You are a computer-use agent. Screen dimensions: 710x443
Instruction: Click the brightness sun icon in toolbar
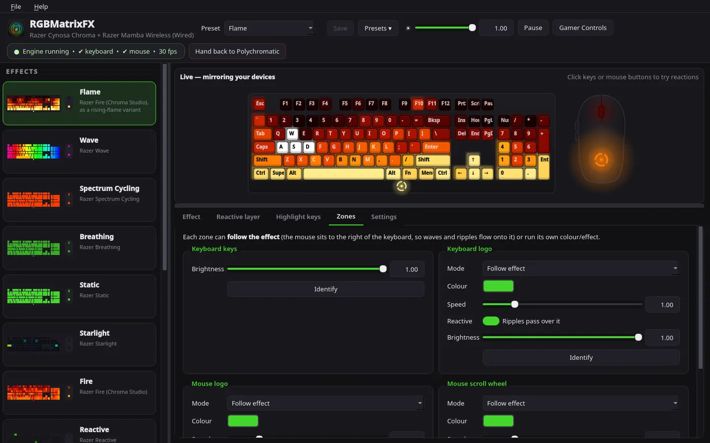[x=408, y=29]
